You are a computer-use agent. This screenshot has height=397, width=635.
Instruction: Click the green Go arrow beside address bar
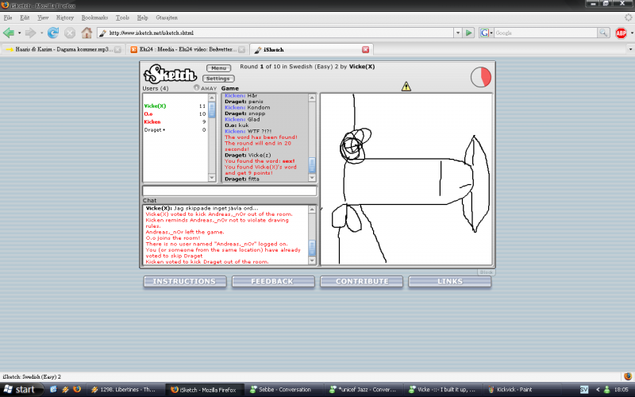(469, 33)
